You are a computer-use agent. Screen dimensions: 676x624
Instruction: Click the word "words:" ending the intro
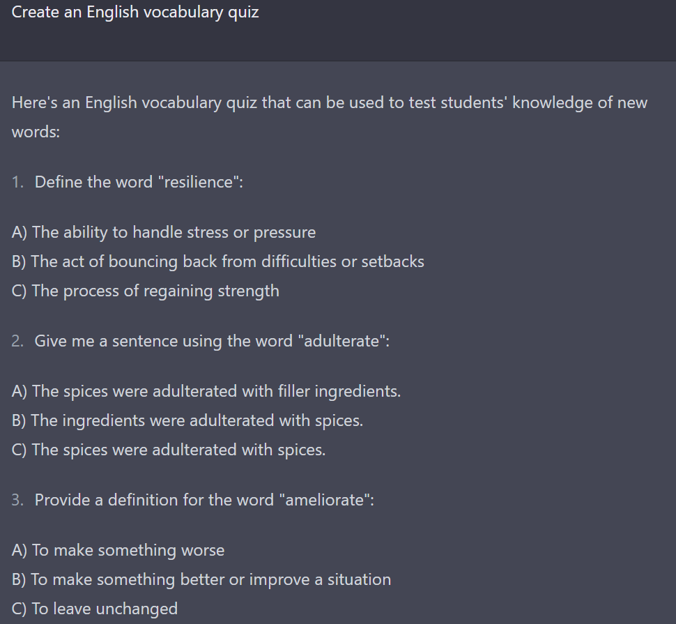(36, 132)
